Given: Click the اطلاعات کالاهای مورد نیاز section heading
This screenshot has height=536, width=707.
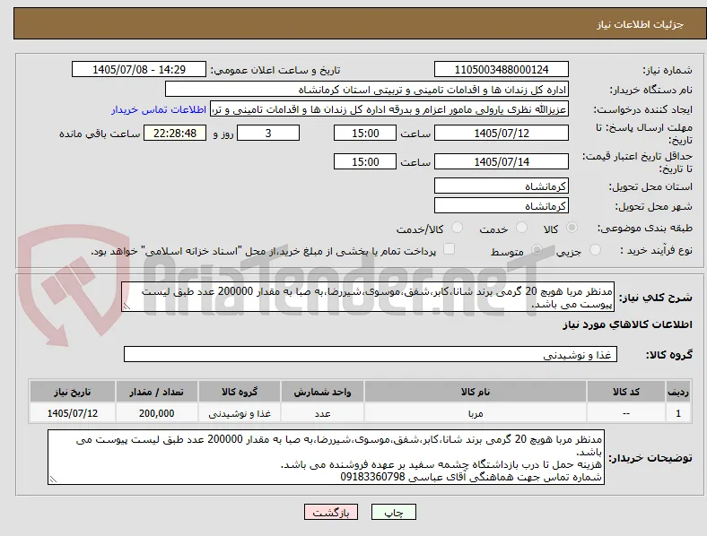Looking at the screenshot, I should tap(627, 324).
